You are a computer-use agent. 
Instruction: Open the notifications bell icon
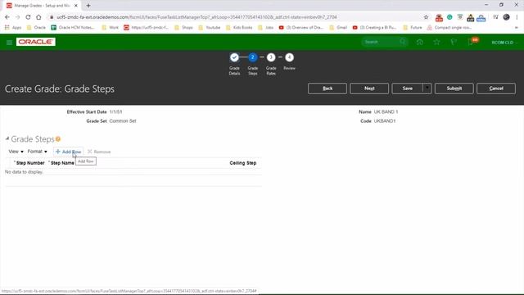[x=471, y=42]
